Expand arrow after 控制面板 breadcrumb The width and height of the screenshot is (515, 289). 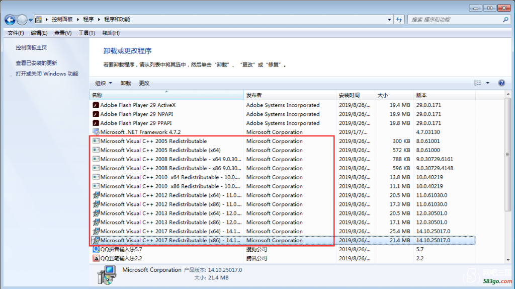(78, 20)
